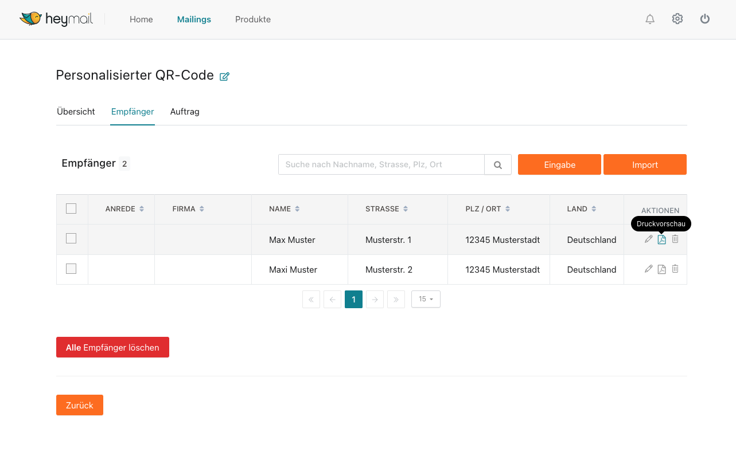
Task: Sort by Anrede column arrows
Action: pos(142,209)
